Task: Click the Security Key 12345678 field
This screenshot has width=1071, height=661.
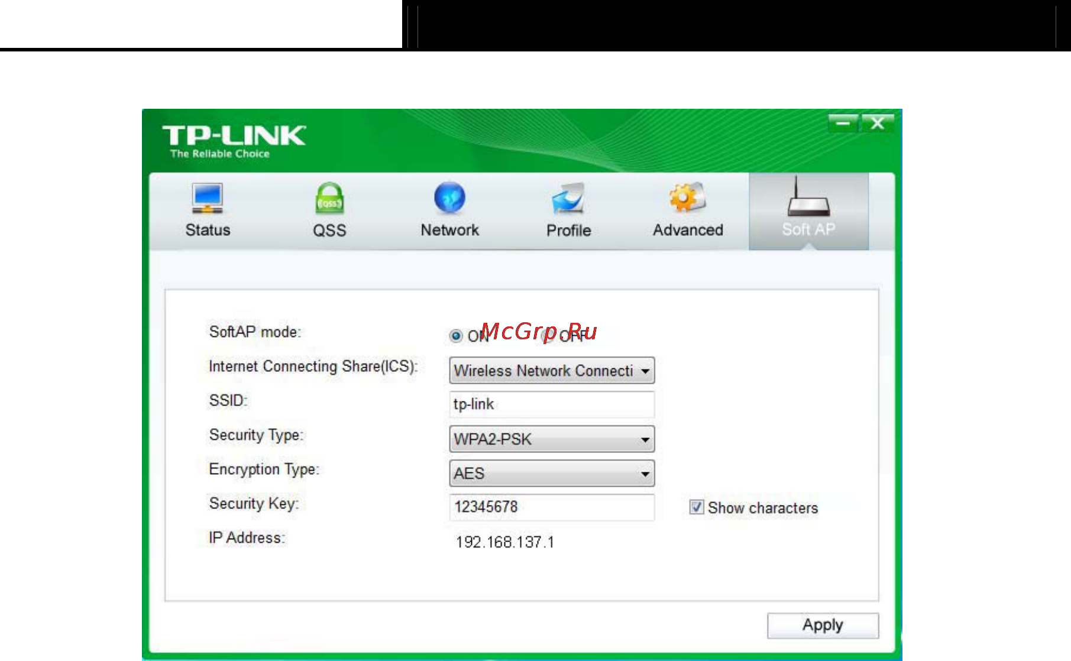Action: (552, 507)
